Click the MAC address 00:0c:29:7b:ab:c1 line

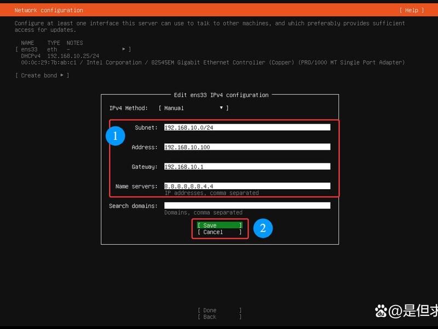(213, 63)
